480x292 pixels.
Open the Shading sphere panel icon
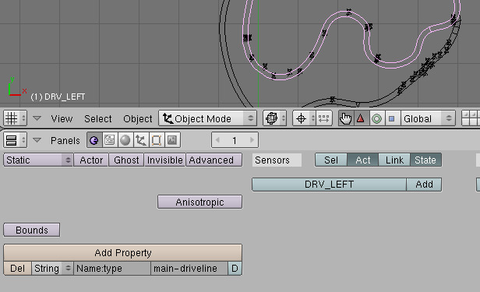pyautogui.click(x=125, y=140)
